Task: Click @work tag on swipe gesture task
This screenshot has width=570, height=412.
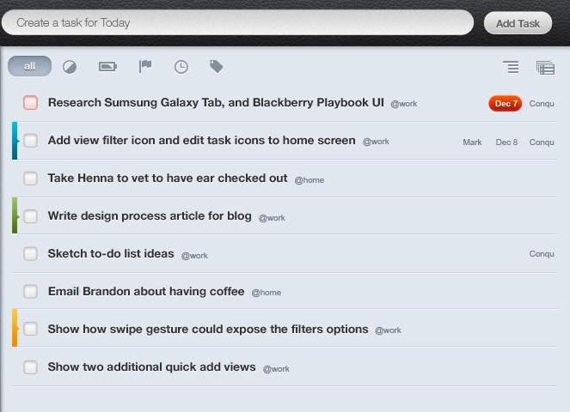Action: (x=389, y=330)
